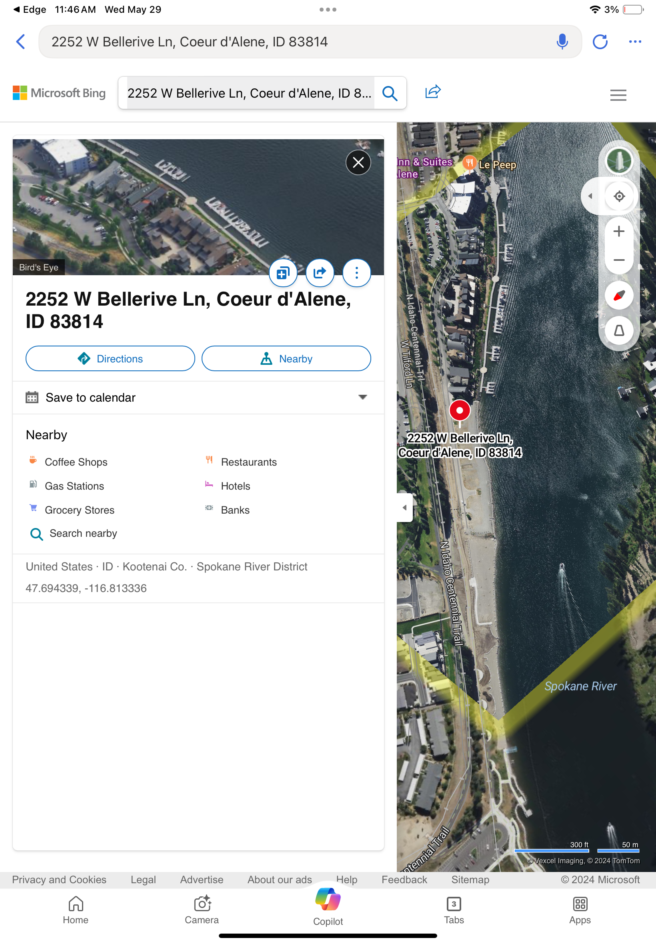The height and width of the screenshot is (944, 656).
Task: Locate me with the crosshair icon
Action: pos(618,196)
